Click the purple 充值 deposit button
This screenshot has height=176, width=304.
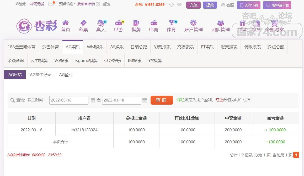click(193, 5)
